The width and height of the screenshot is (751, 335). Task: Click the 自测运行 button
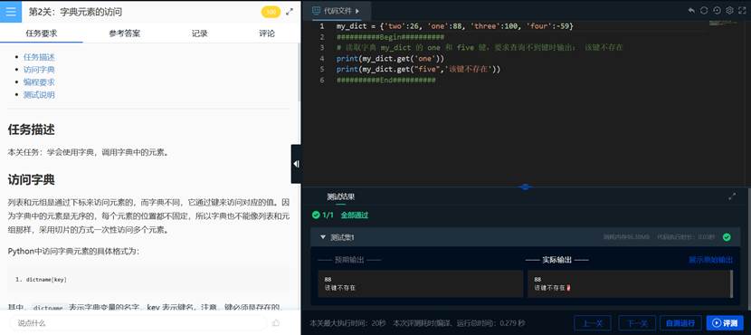pos(680,322)
